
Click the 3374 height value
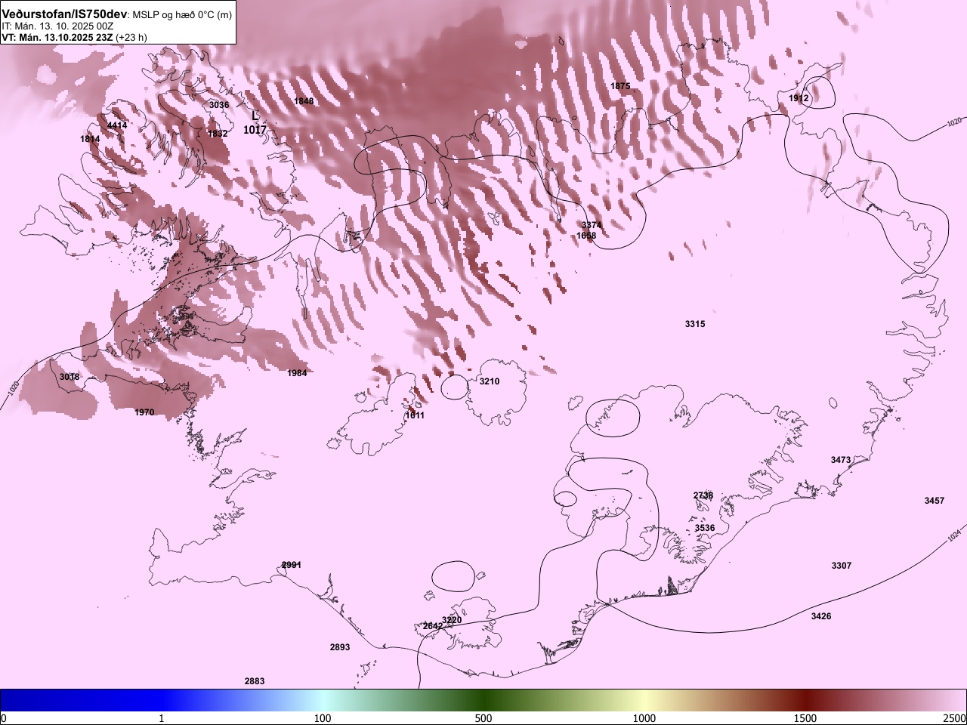click(592, 225)
